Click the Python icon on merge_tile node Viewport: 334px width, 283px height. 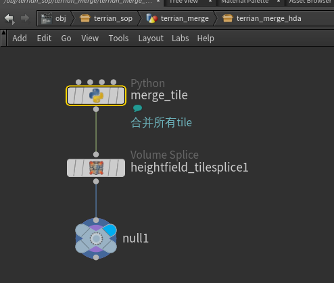pos(96,95)
